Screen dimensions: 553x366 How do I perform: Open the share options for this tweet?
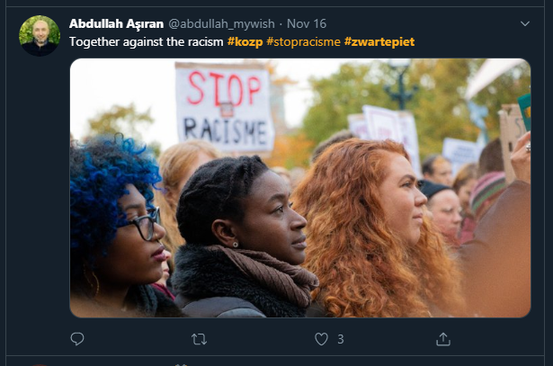[x=443, y=339]
